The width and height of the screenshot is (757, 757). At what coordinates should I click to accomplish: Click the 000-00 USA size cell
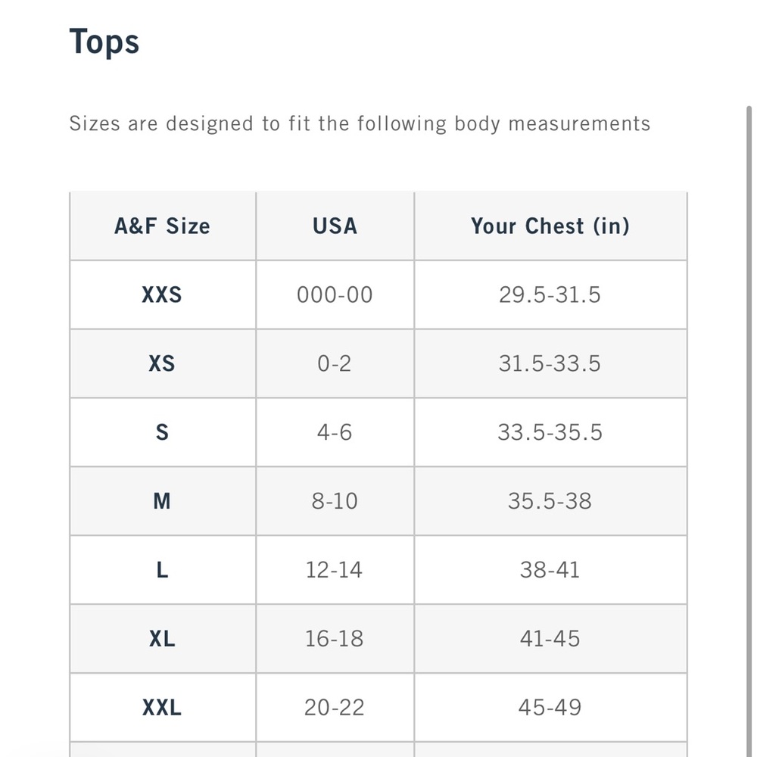tap(335, 294)
